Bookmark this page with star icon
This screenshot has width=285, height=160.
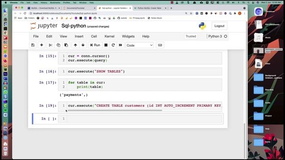(191, 13)
